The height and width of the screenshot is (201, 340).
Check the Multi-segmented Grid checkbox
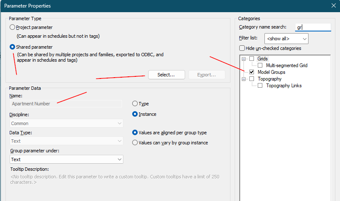coord(260,65)
